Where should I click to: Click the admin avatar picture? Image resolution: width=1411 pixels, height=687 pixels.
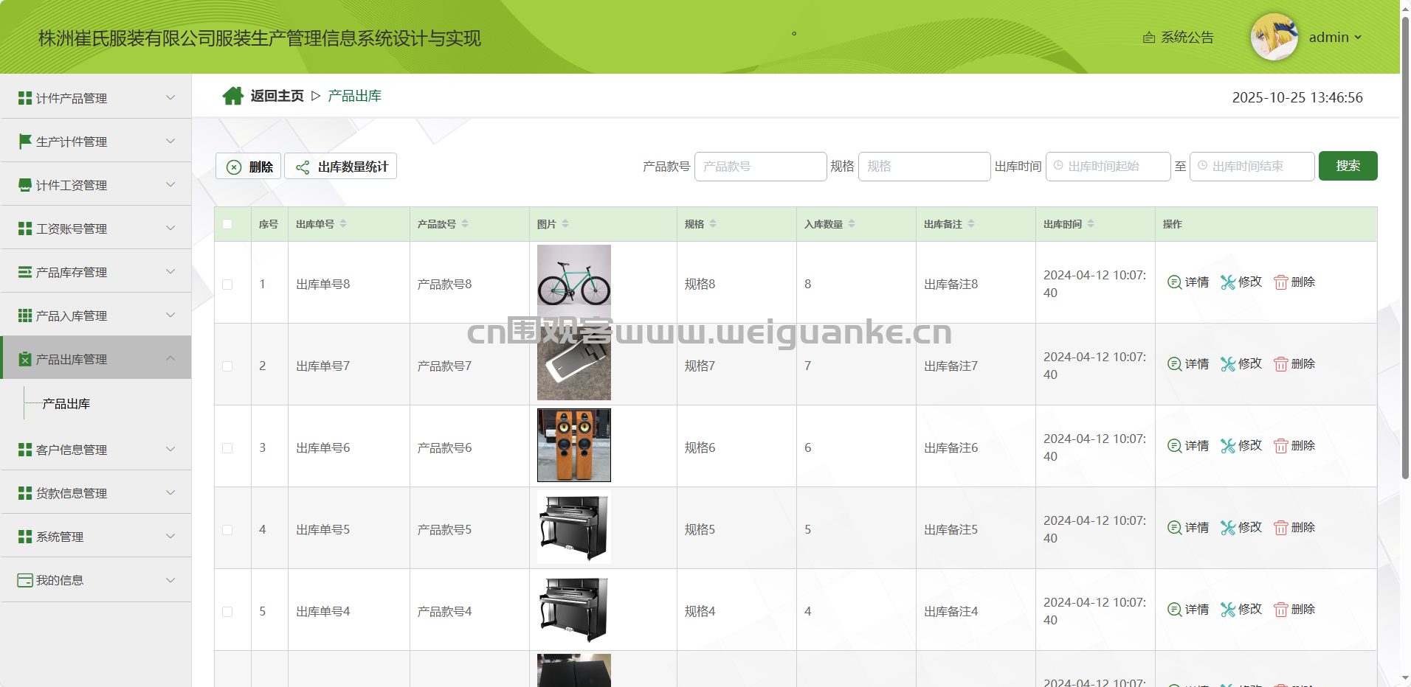click(x=1274, y=37)
